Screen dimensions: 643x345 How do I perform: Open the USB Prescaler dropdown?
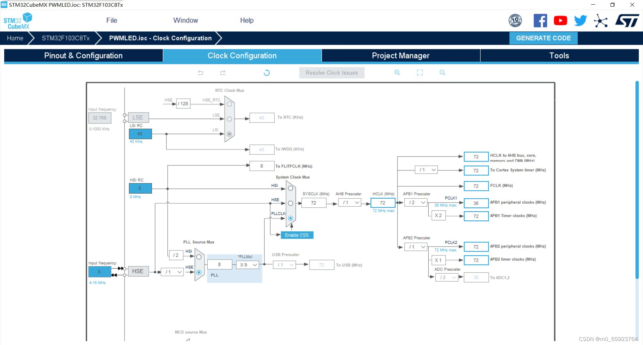coord(284,265)
